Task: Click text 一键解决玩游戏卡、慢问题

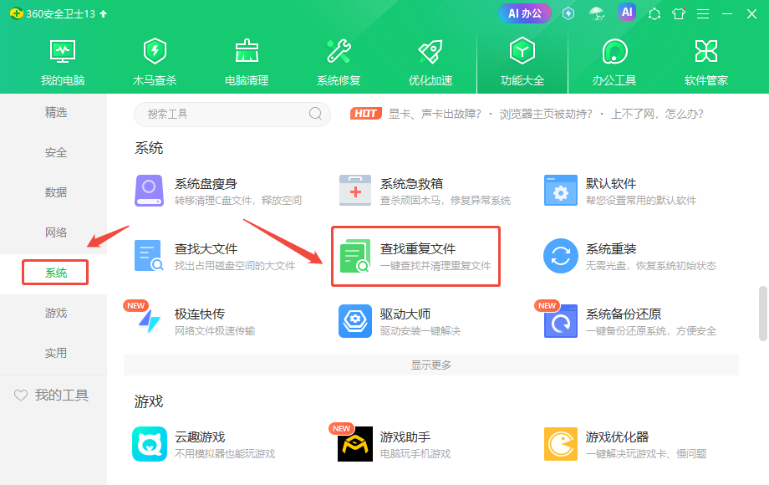Action: (646, 453)
